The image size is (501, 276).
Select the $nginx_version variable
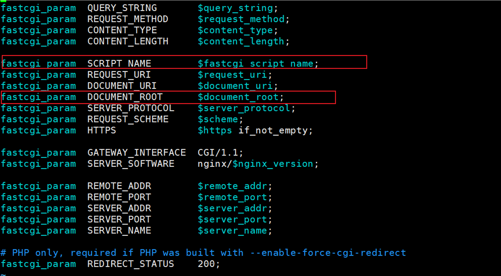[x=273, y=164]
